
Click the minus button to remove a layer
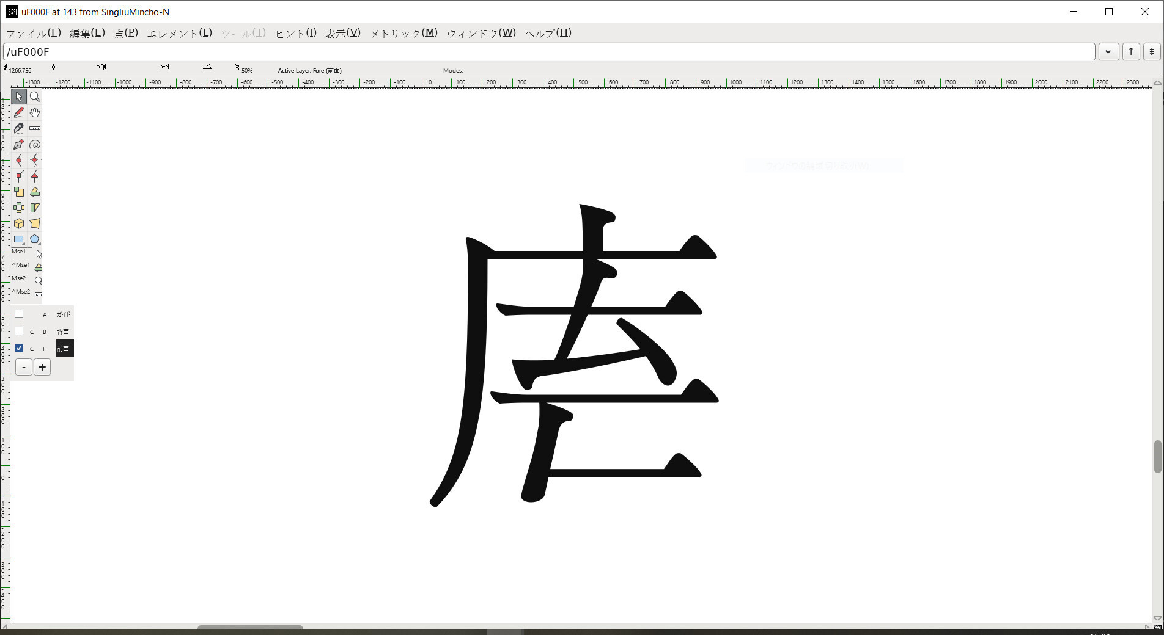(x=23, y=367)
